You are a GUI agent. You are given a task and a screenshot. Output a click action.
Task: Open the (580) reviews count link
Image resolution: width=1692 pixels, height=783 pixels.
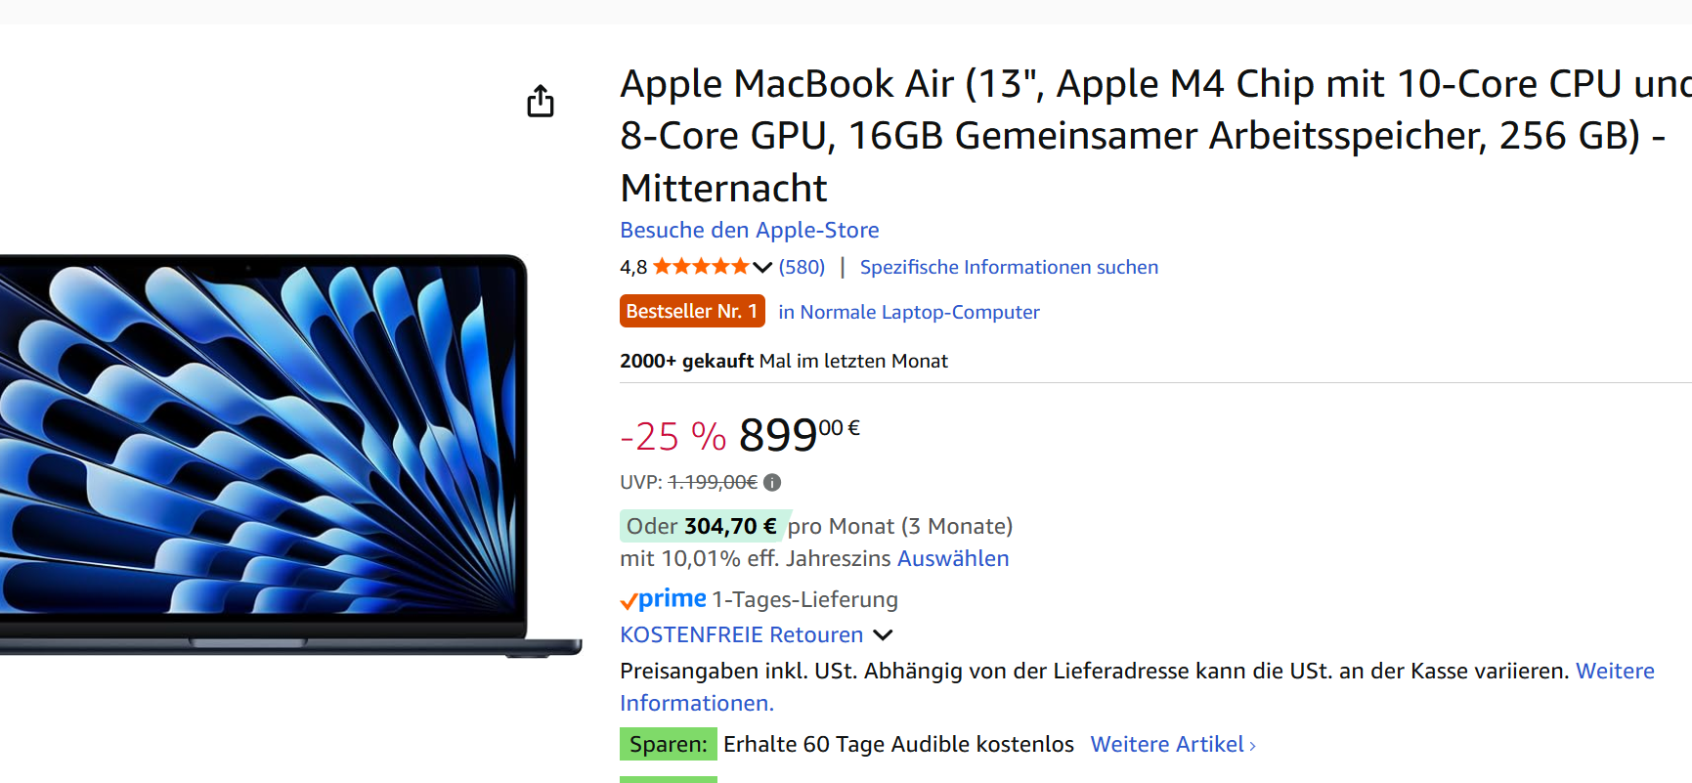pyautogui.click(x=802, y=267)
